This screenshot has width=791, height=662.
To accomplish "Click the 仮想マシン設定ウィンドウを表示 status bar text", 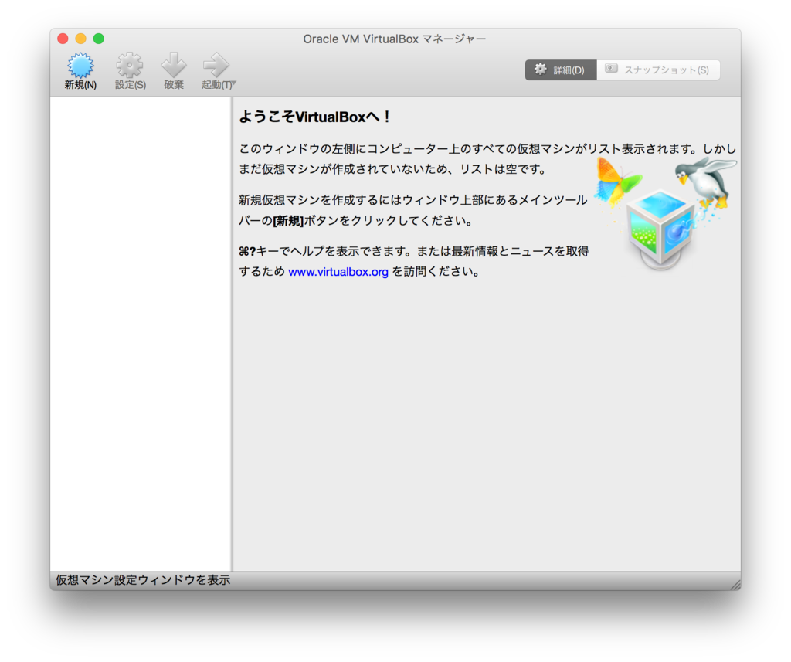I will pyautogui.click(x=141, y=580).
